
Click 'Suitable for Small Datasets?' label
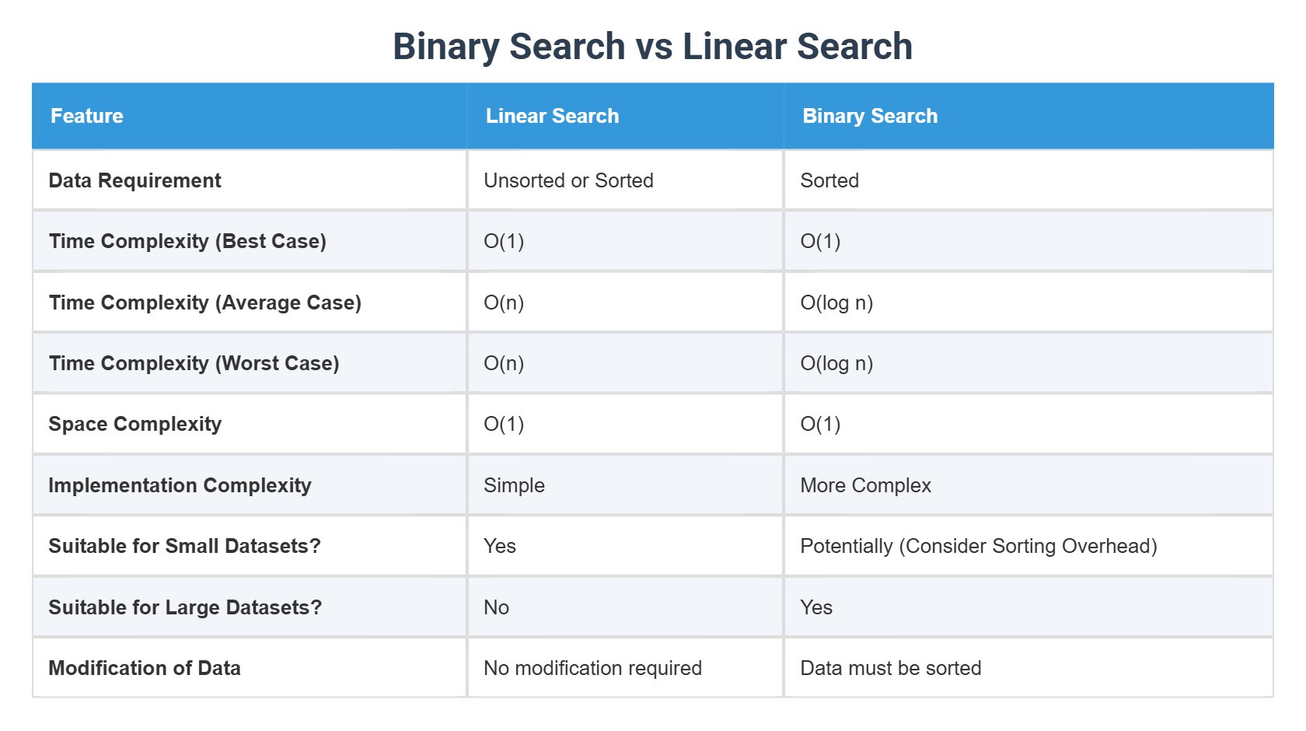coord(184,546)
